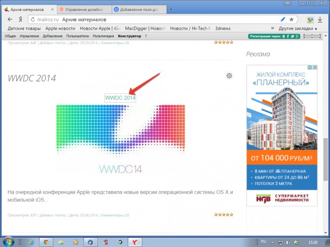Switch to Yandex Browser in the taskbar
Image resolution: width=330 pixels, height=247 pixels.
(135, 242)
